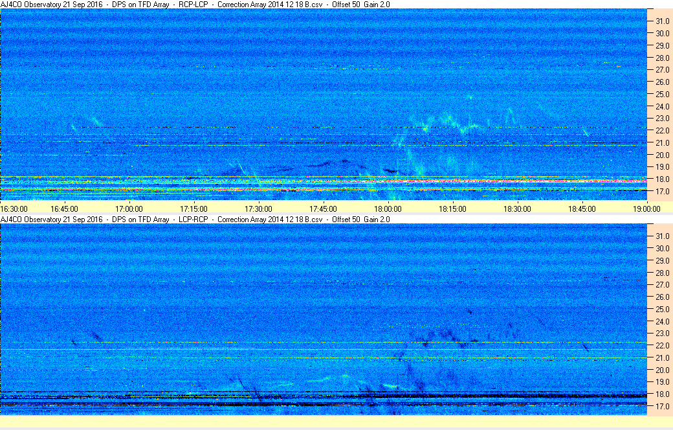Click 31.0 frequency label in RCP-LCP plot
The width and height of the screenshot is (673, 430).
click(662, 21)
